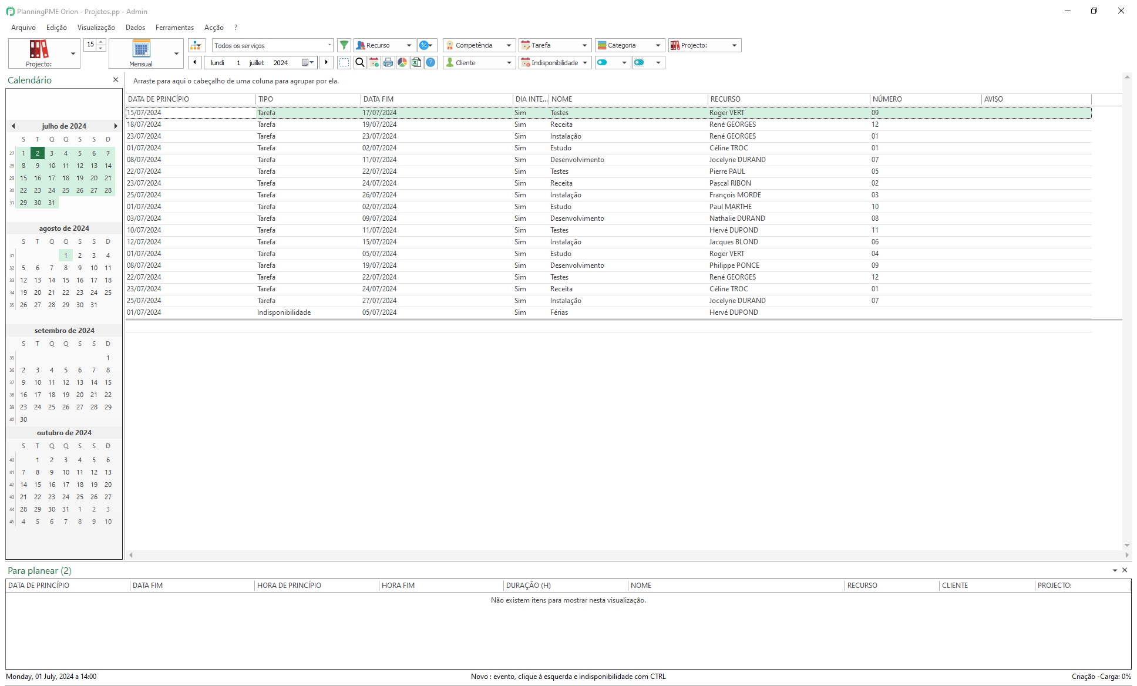Go to next period arrow button

[x=327, y=62]
